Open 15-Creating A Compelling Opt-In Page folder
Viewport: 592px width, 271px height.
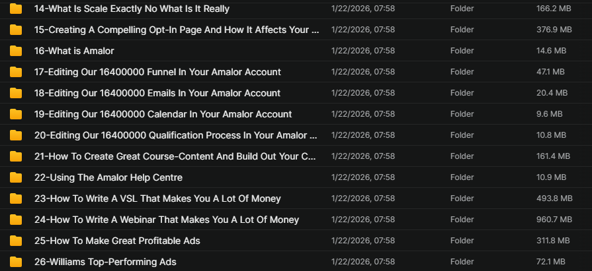(x=176, y=30)
